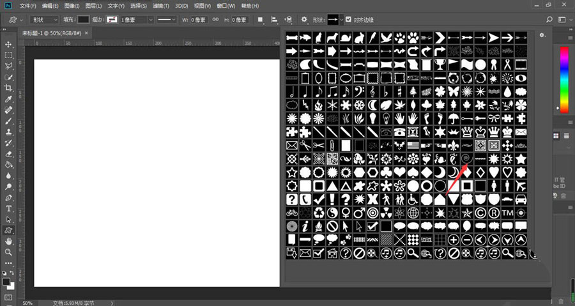Open the 形状 tool mode dropdown
The image size is (575, 306).
[x=44, y=20]
